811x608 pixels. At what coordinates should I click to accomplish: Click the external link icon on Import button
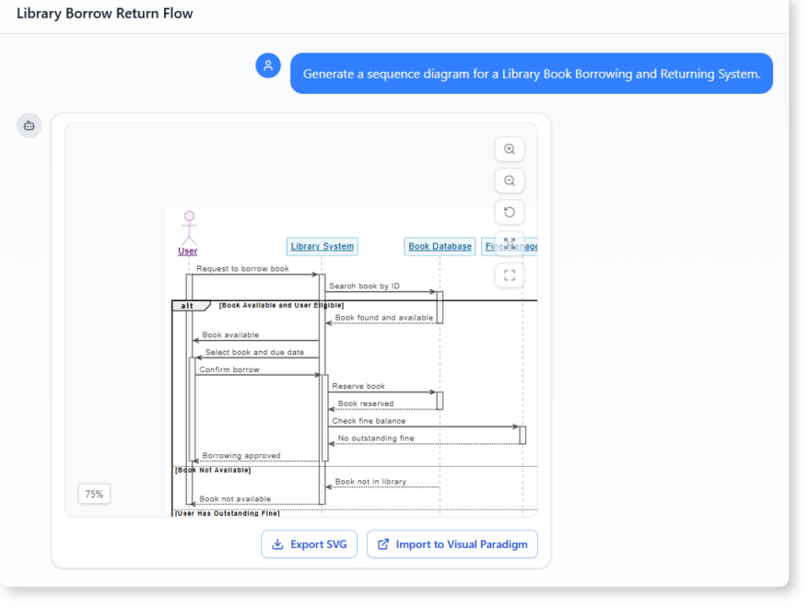coord(382,544)
